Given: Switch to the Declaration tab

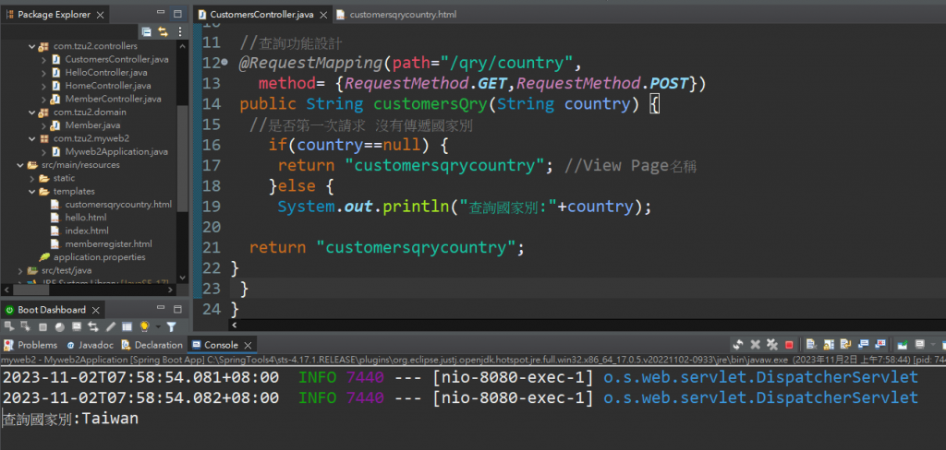Looking at the screenshot, I should (152, 345).
